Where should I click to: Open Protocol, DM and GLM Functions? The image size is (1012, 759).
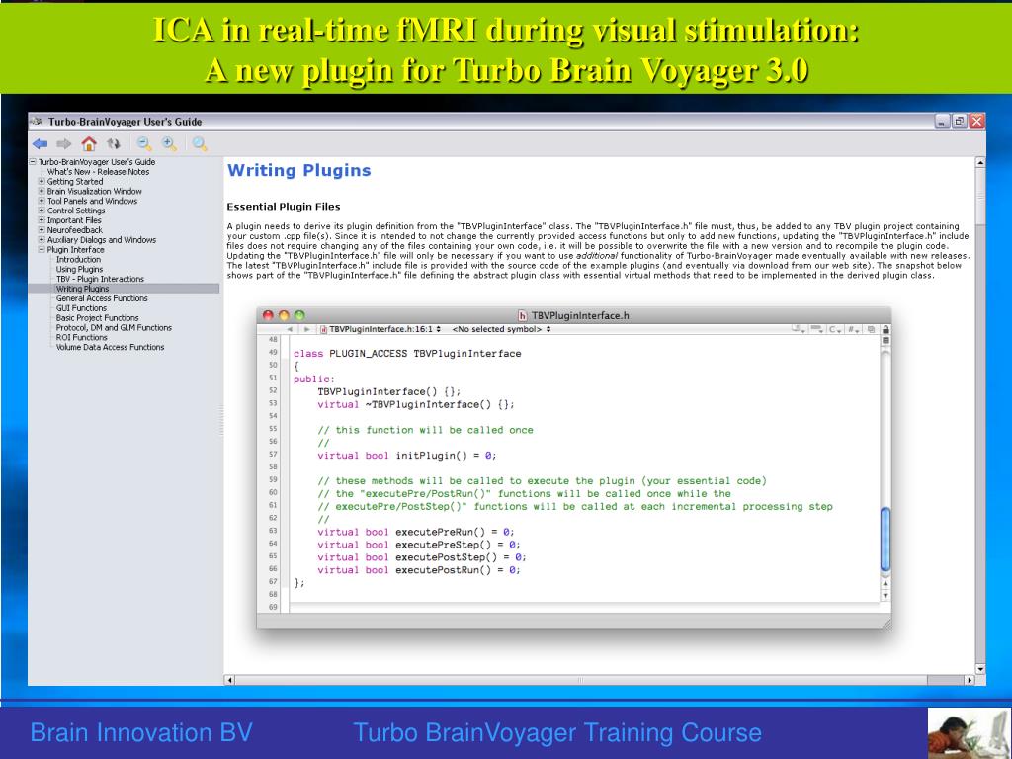tap(115, 327)
